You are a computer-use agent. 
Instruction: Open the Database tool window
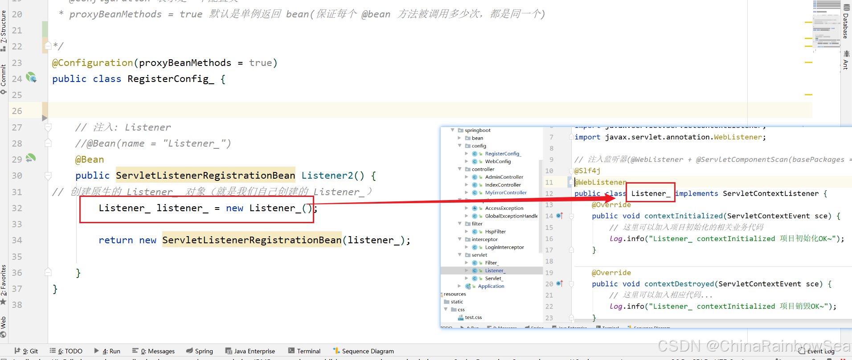(x=846, y=21)
